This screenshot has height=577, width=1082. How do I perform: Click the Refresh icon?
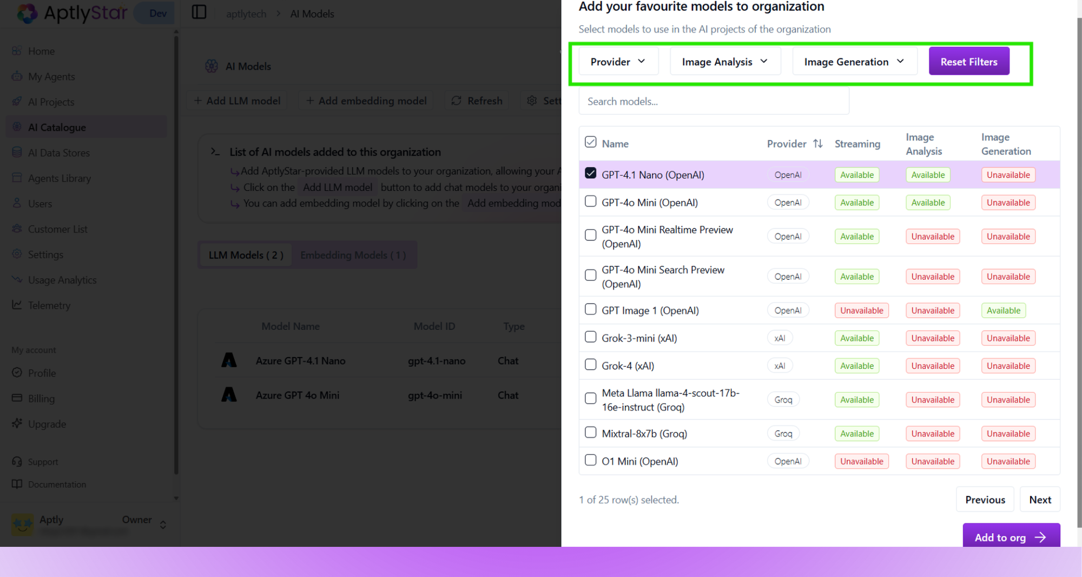click(457, 101)
